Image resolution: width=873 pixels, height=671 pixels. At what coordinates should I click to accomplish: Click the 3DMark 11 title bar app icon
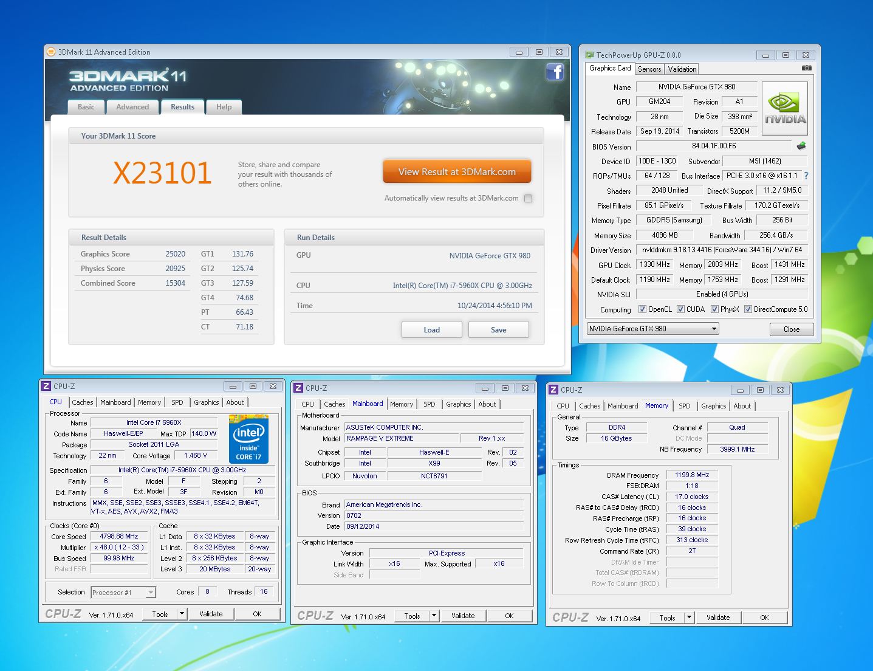pos(51,52)
